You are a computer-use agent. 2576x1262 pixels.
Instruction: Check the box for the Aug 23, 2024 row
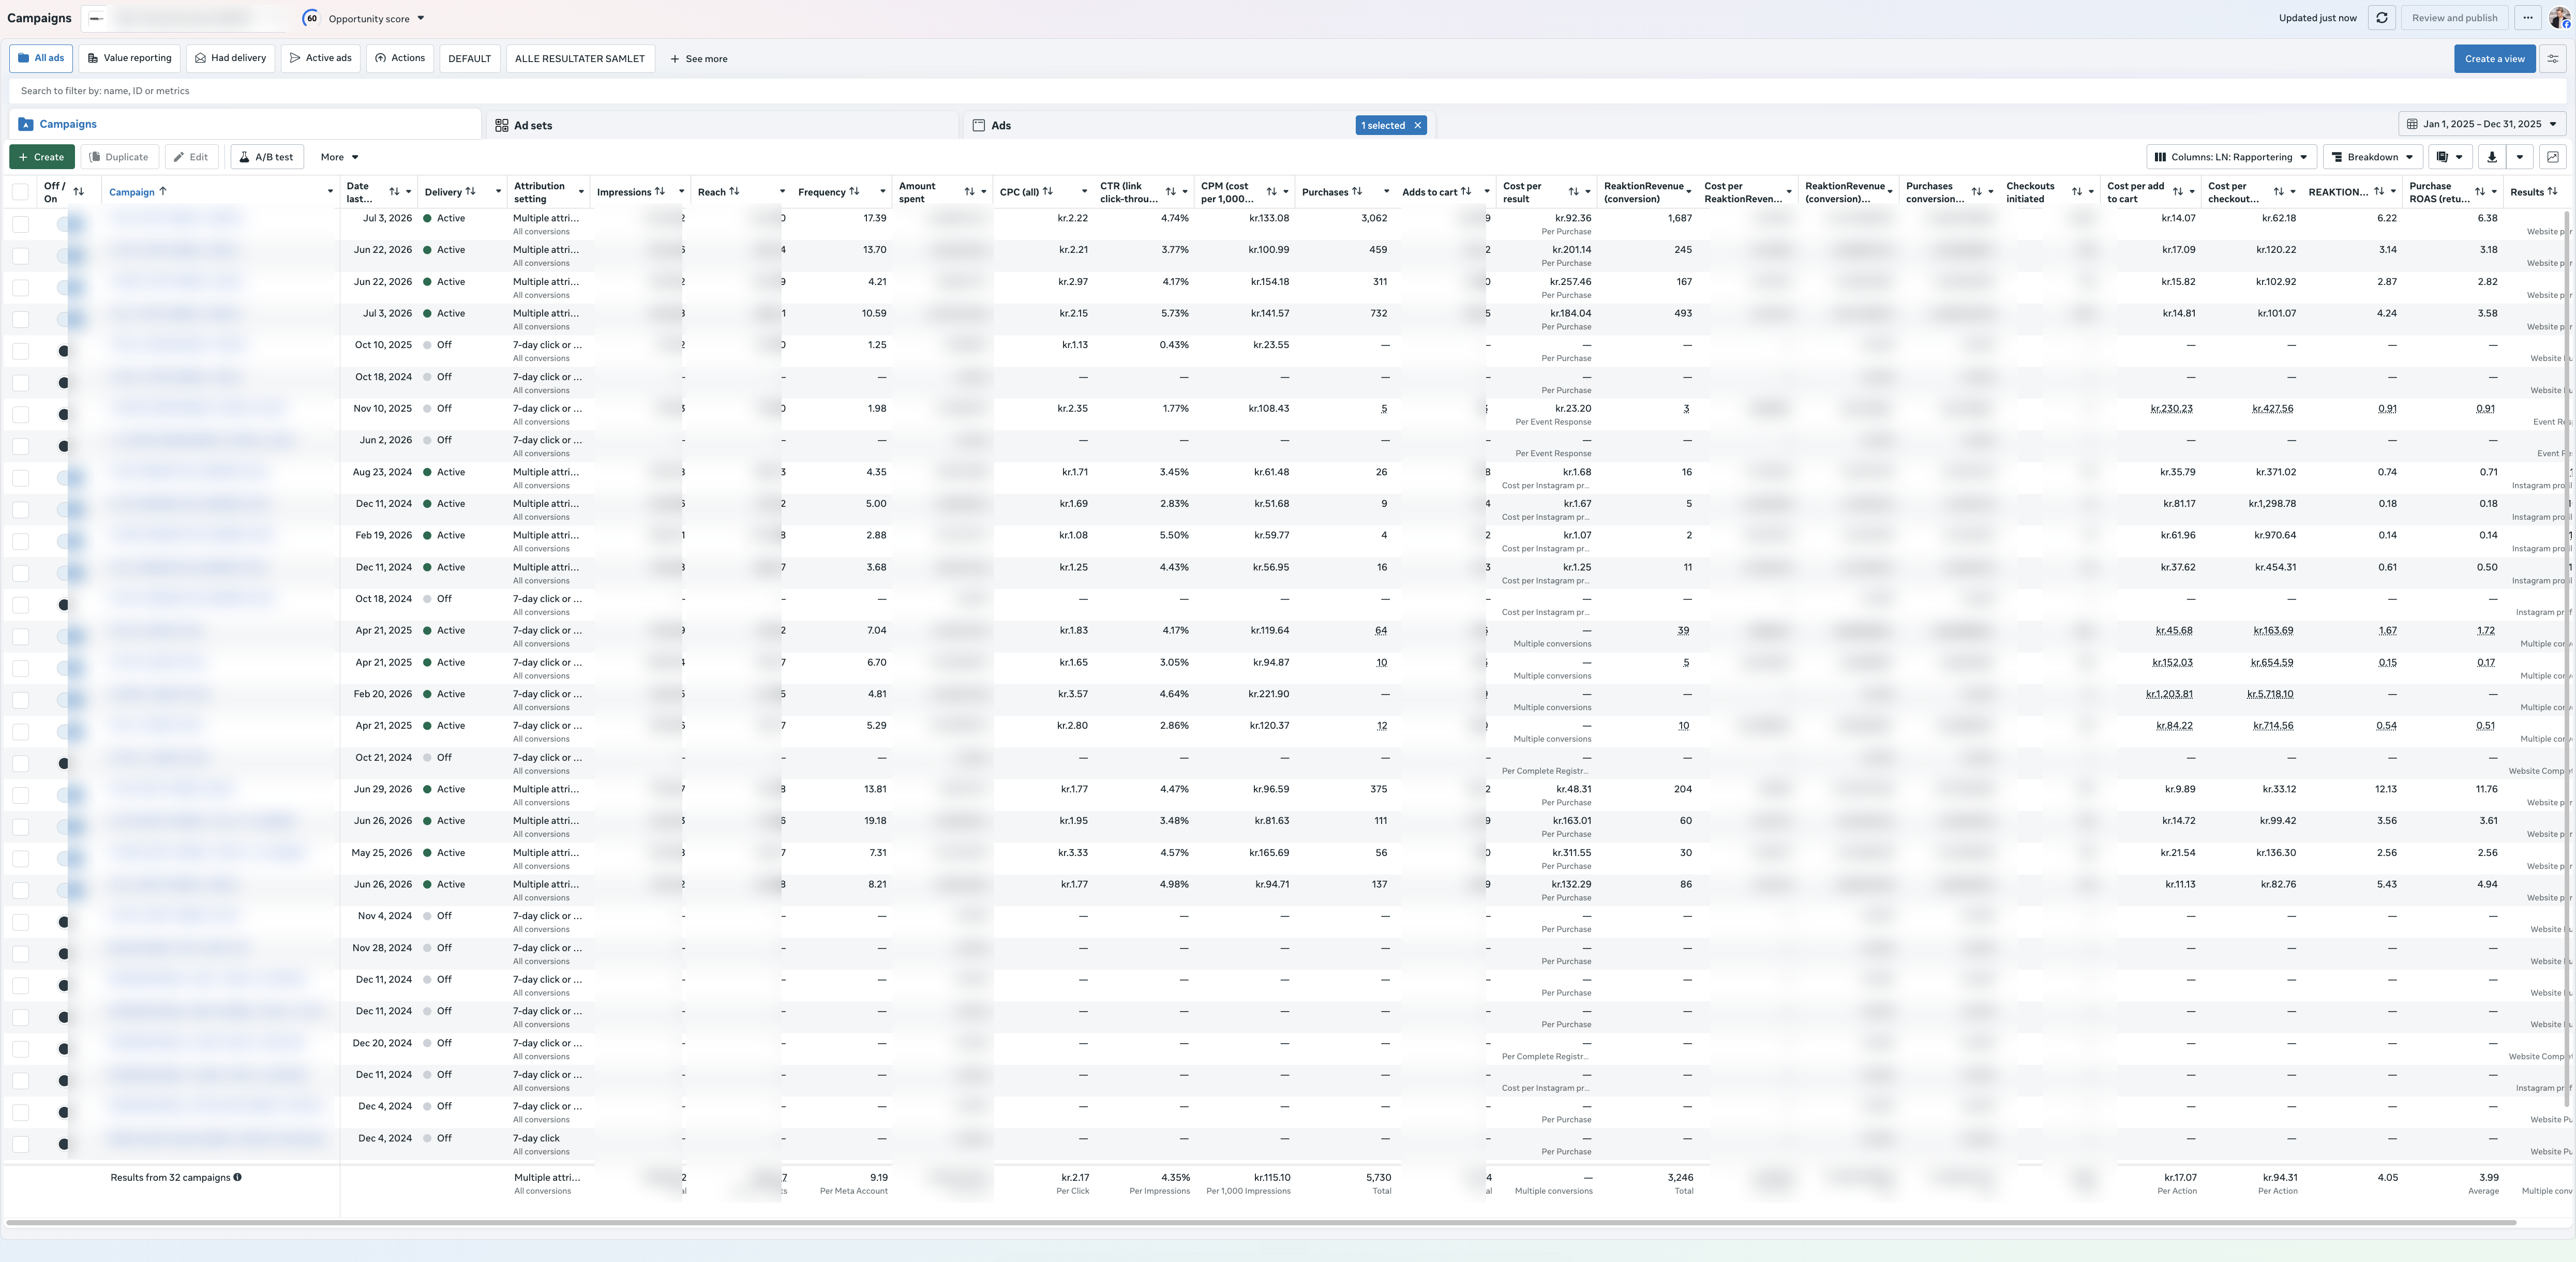pos(20,478)
